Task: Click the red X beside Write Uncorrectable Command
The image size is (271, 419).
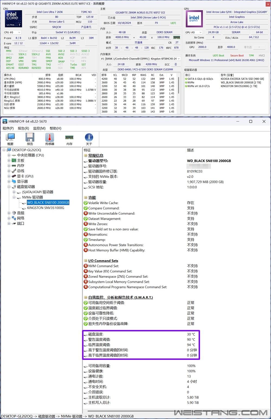Action: pyautogui.click(x=86, y=214)
